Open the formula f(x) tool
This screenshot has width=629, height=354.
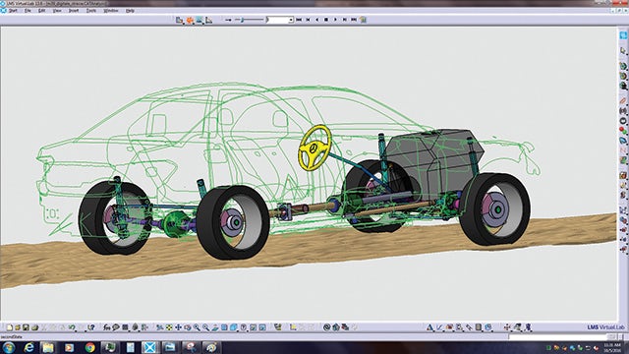107,327
